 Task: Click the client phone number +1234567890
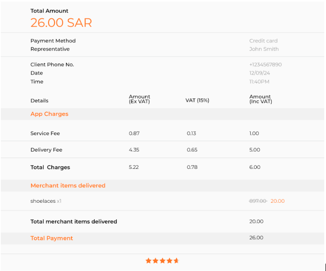pos(265,64)
